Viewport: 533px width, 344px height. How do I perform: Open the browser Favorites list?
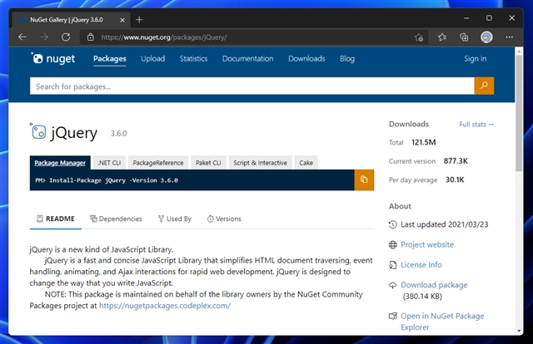click(x=442, y=37)
